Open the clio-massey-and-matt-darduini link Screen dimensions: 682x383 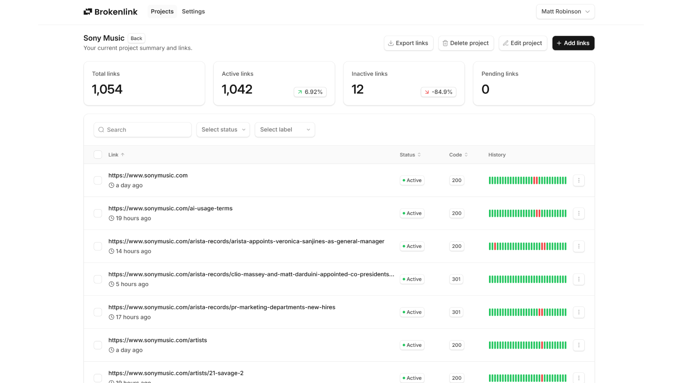(251, 274)
